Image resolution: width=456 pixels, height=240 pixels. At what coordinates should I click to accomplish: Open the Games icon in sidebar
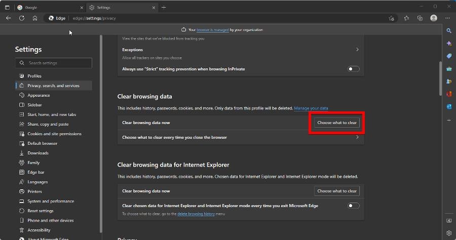449,82
